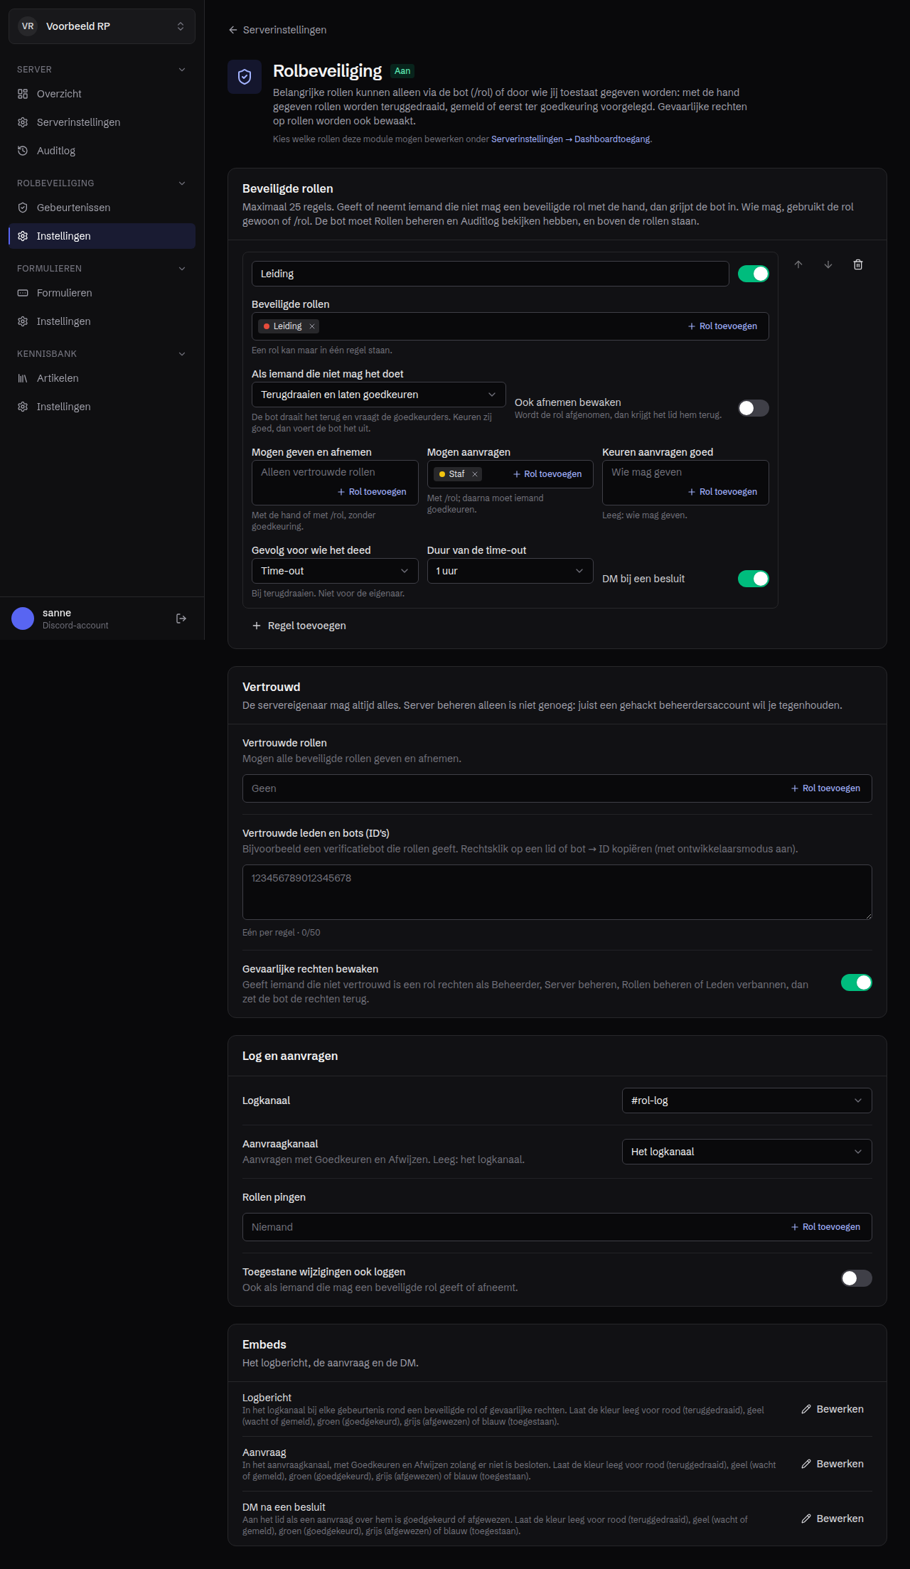Turn on Toegestane wijzigingen ook loggen

[x=857, y=1278]
